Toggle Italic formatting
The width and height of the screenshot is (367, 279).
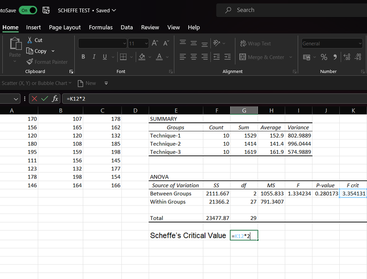(94, 57)
